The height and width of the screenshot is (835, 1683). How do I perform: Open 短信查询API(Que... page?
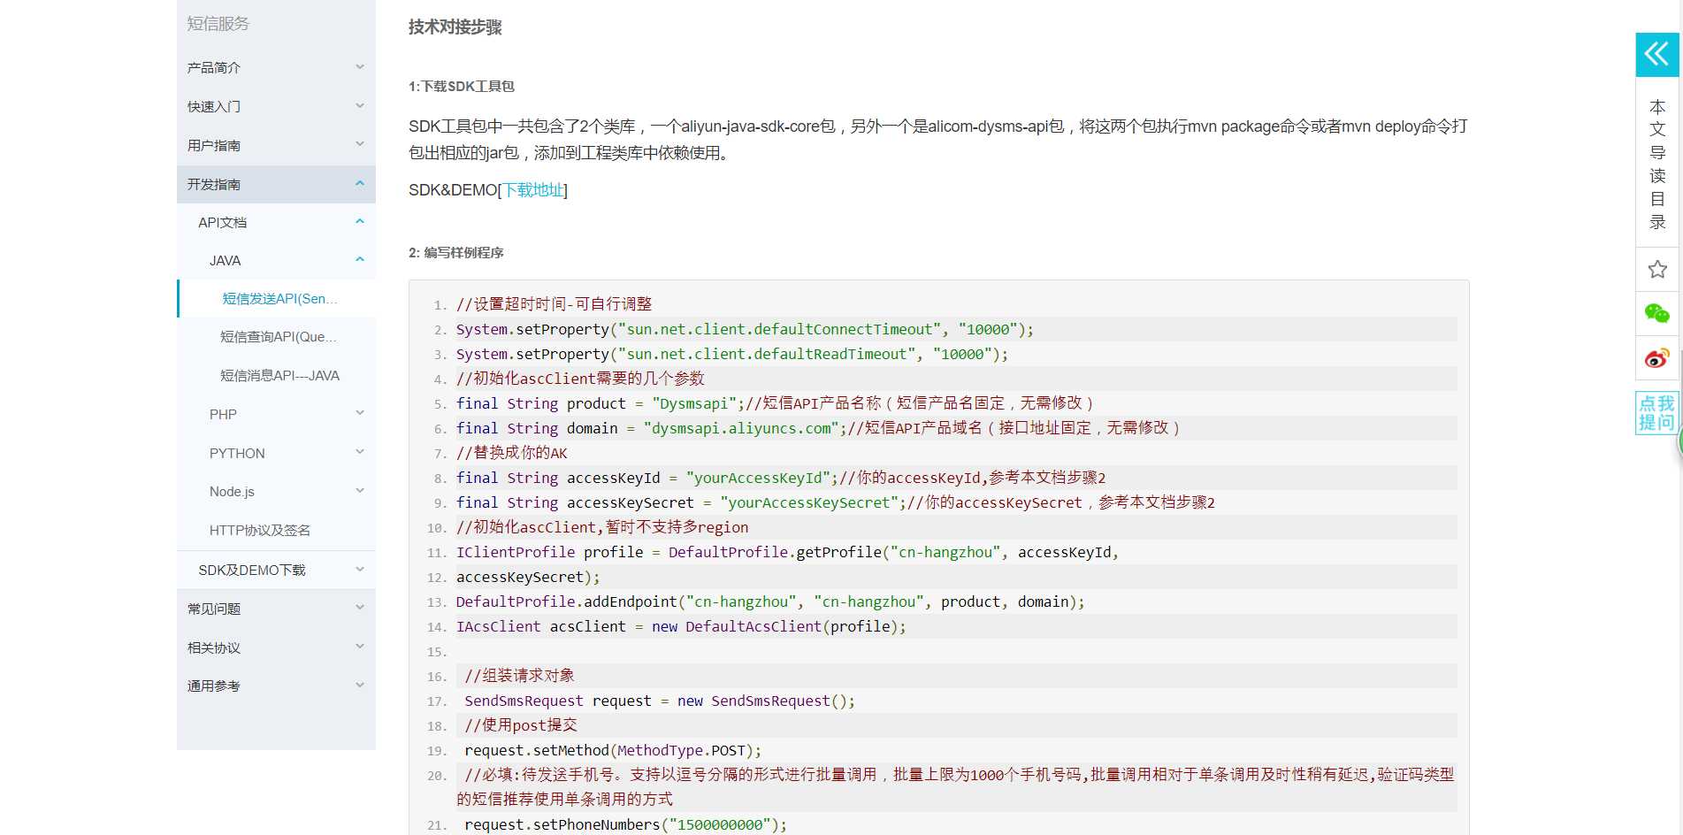(278, 337)
